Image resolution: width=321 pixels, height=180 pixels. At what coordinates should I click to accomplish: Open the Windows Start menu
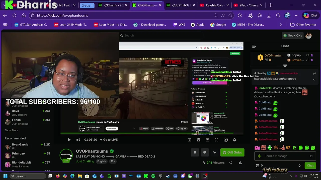(x=5, y=176)
